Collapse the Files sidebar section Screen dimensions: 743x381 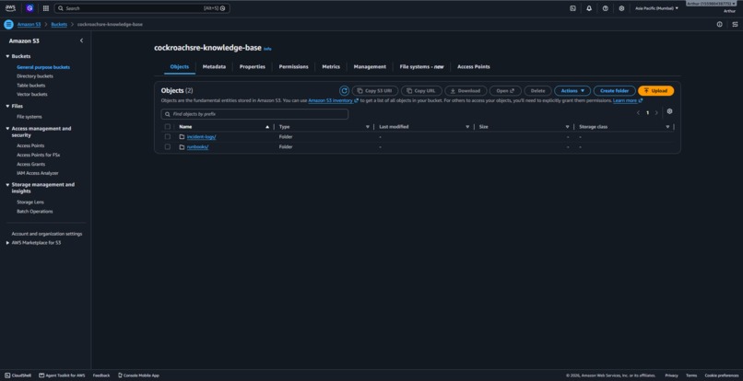click(x=7, y=107)
